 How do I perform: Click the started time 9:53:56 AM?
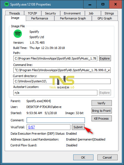pyautogui.click(x=34, y=113)
